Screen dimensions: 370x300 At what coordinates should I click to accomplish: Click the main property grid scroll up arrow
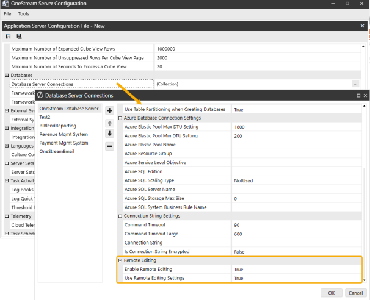363,46
